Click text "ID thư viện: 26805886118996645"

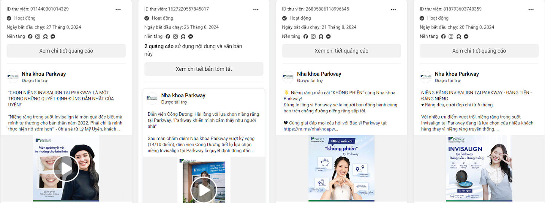(x=316, y=9)
